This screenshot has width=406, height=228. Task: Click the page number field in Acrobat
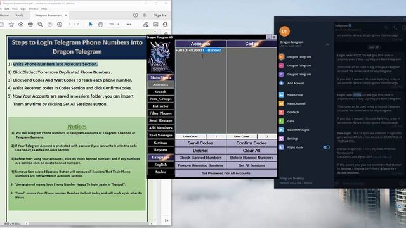click(69, 24)
